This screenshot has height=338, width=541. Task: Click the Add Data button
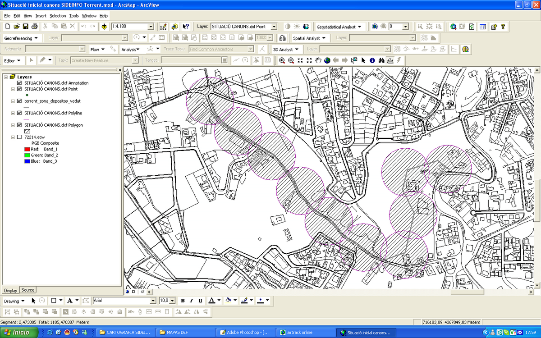[104, 27]
